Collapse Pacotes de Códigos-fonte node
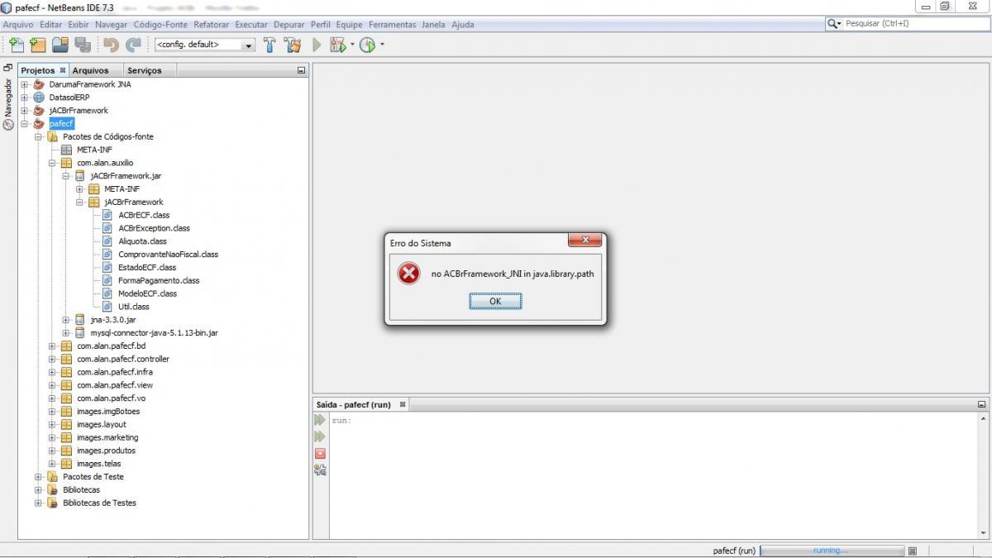992x558 pixels. [x=39, y=136]
